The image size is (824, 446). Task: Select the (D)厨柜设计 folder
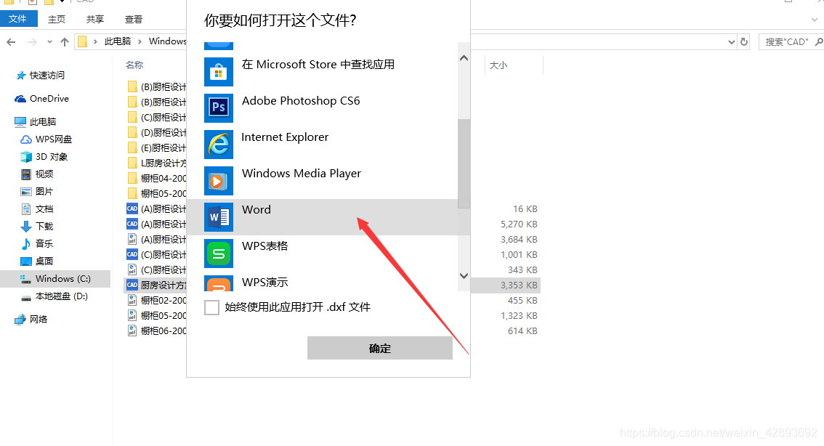157,132
